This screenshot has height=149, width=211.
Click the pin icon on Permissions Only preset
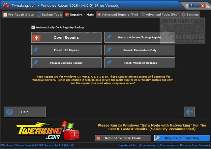coord(109,50)
